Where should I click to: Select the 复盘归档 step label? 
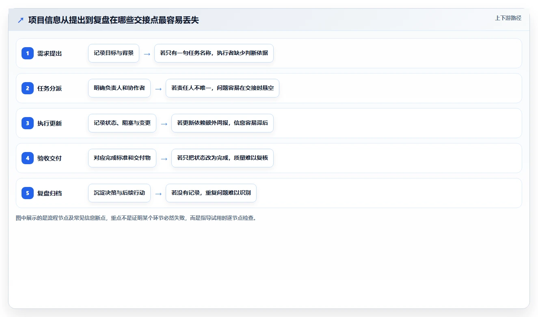pyautogui.click(x=50, y=193)
